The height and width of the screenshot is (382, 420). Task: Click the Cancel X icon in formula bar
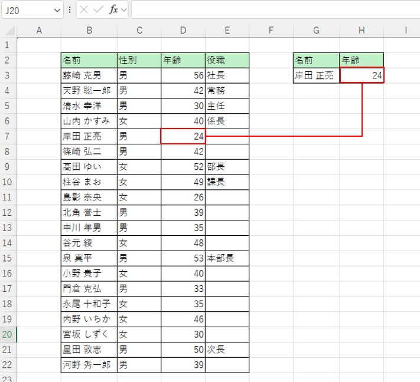click(x=84, y=10)
